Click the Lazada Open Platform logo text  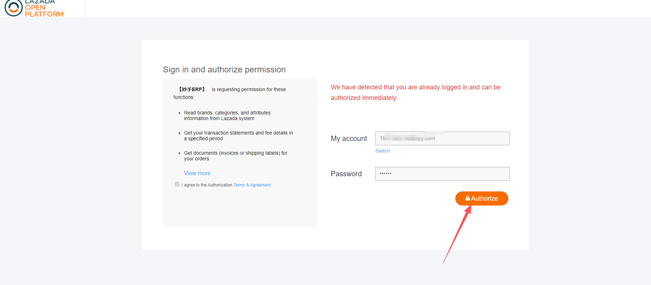click(x=44, y=8)
